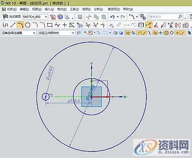Click the icon immediately left of the command search box
The image size is (192, 158).
click(143, 17)
